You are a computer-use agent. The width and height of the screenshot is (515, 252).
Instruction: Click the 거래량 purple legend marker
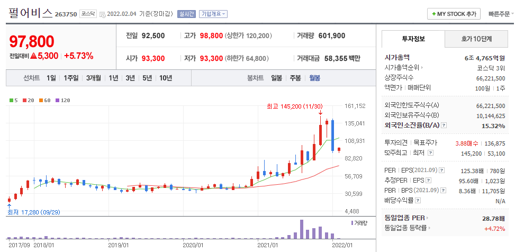coord(353,223)
